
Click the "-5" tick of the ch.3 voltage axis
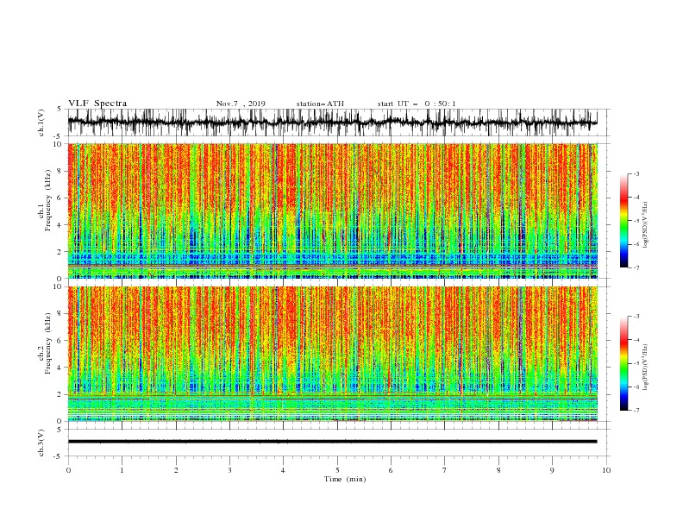coord(59,457)
